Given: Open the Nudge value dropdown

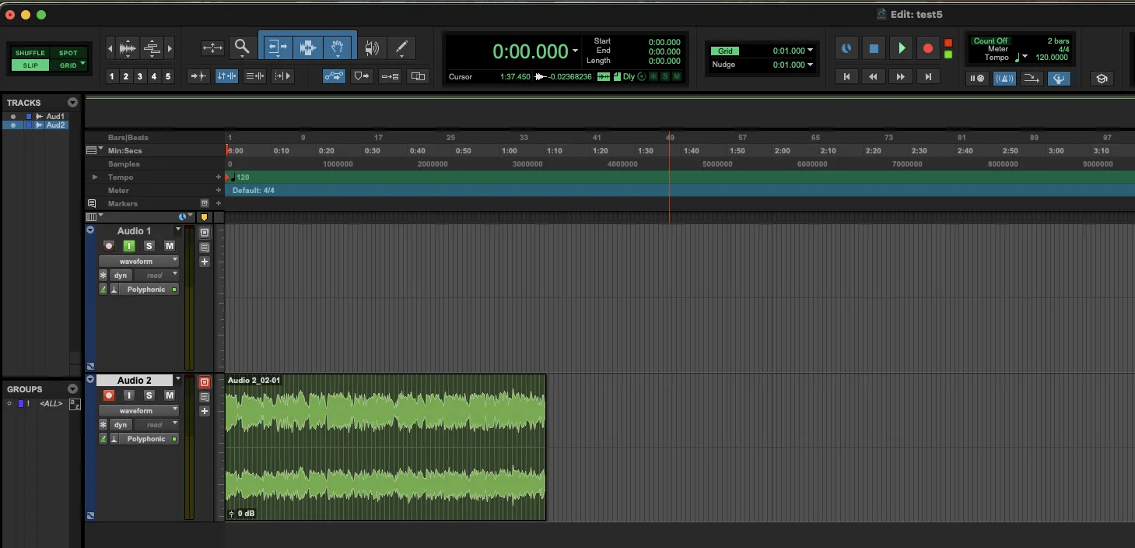Looking at the screenshot, I should coord(810,65).
